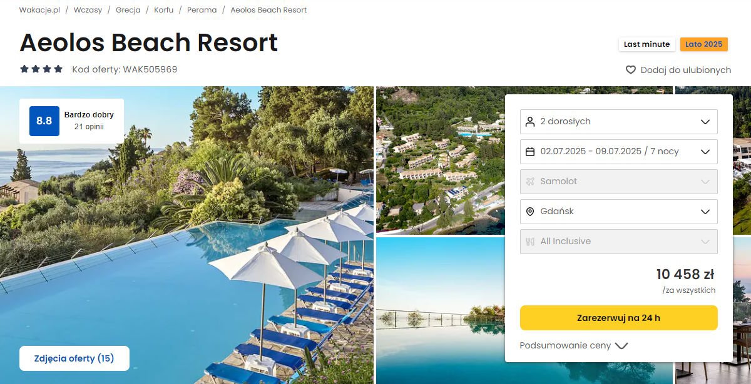The height and width of the screenshot is (384, 751).
Task: Expand Podsumowanie ceny price summary
Action: pos(573,345)
